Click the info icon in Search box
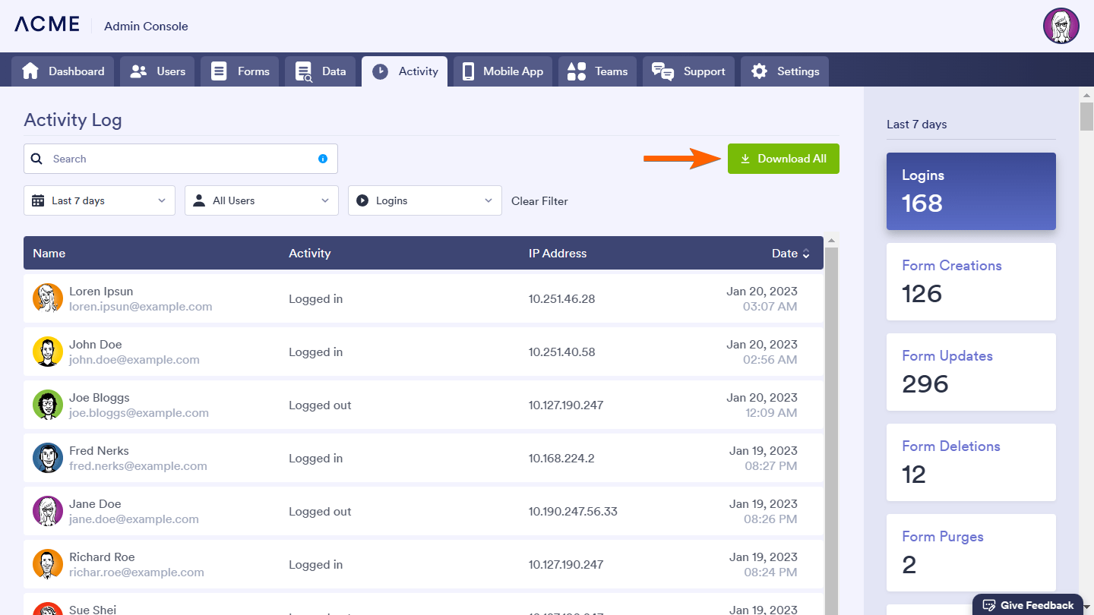Viewport: 1094px width, 615px height. point(323,159)
